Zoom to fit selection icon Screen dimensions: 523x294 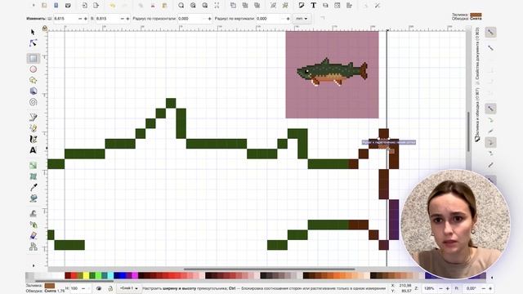point(181,6)
